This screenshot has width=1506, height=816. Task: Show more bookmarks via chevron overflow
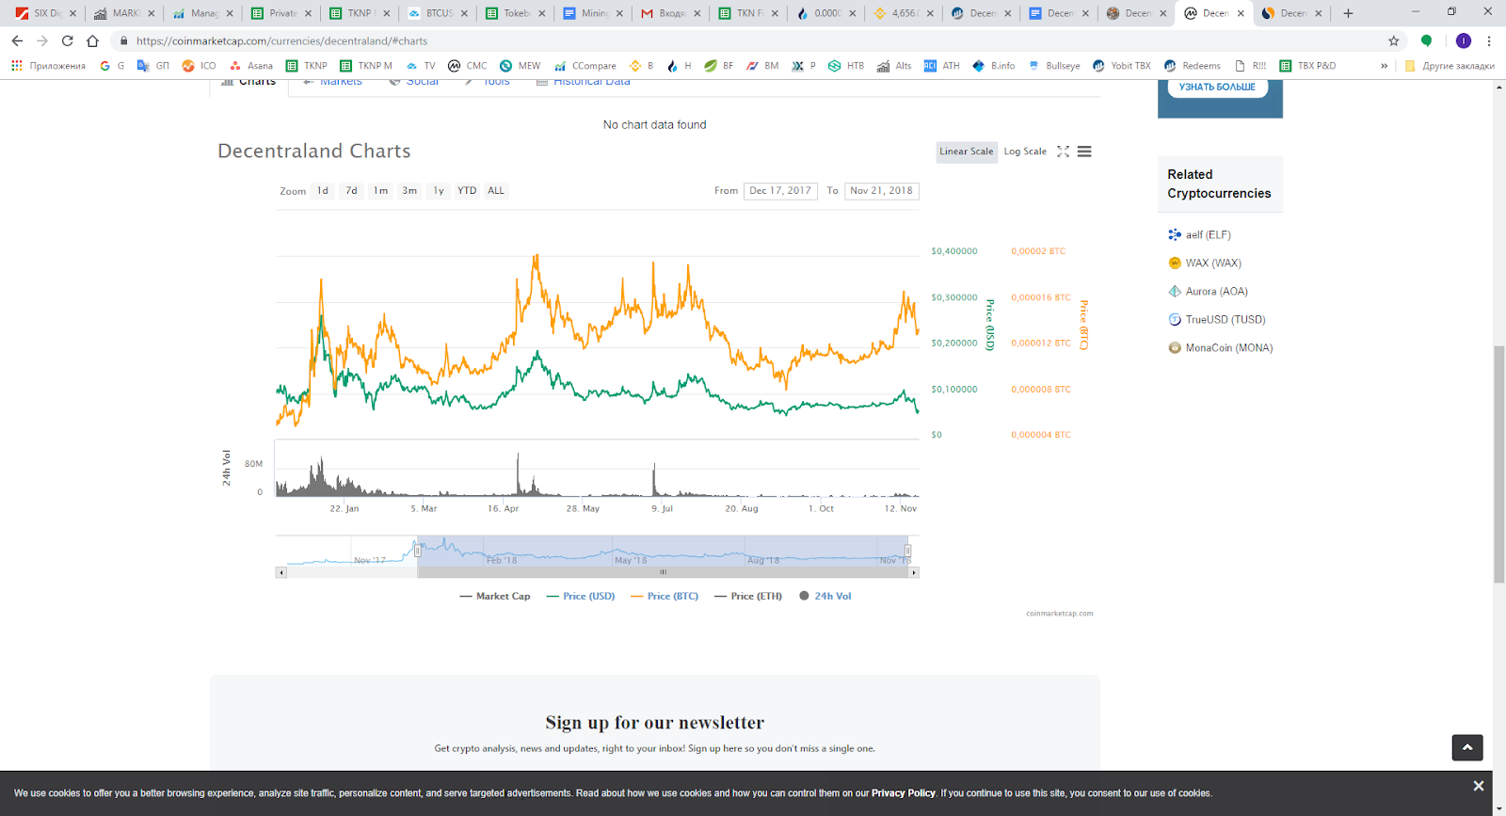coord(1384,66)
